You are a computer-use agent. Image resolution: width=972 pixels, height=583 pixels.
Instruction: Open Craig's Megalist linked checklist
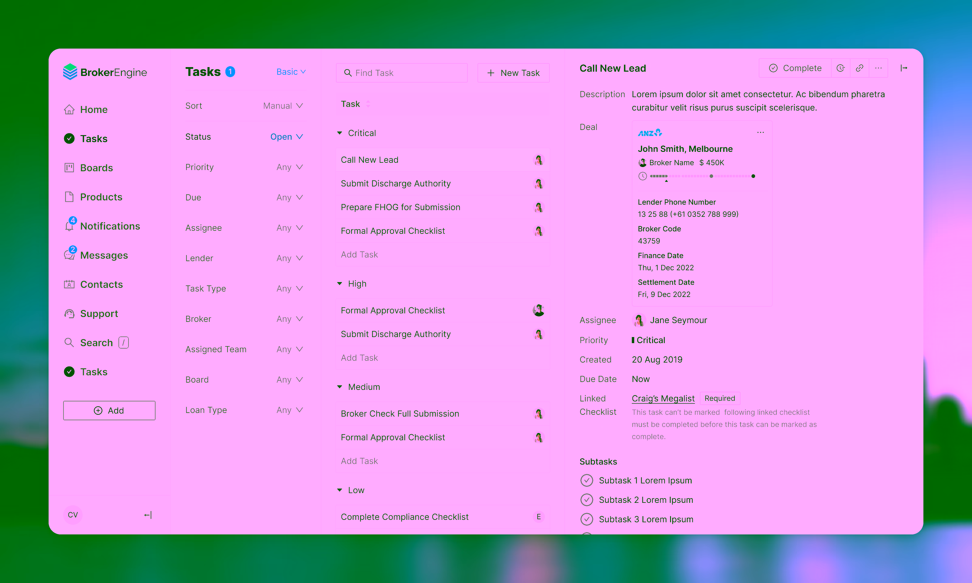tap(663, 398)
